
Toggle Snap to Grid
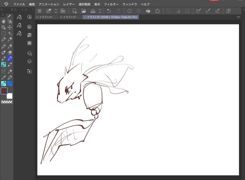tap(218, 11)
